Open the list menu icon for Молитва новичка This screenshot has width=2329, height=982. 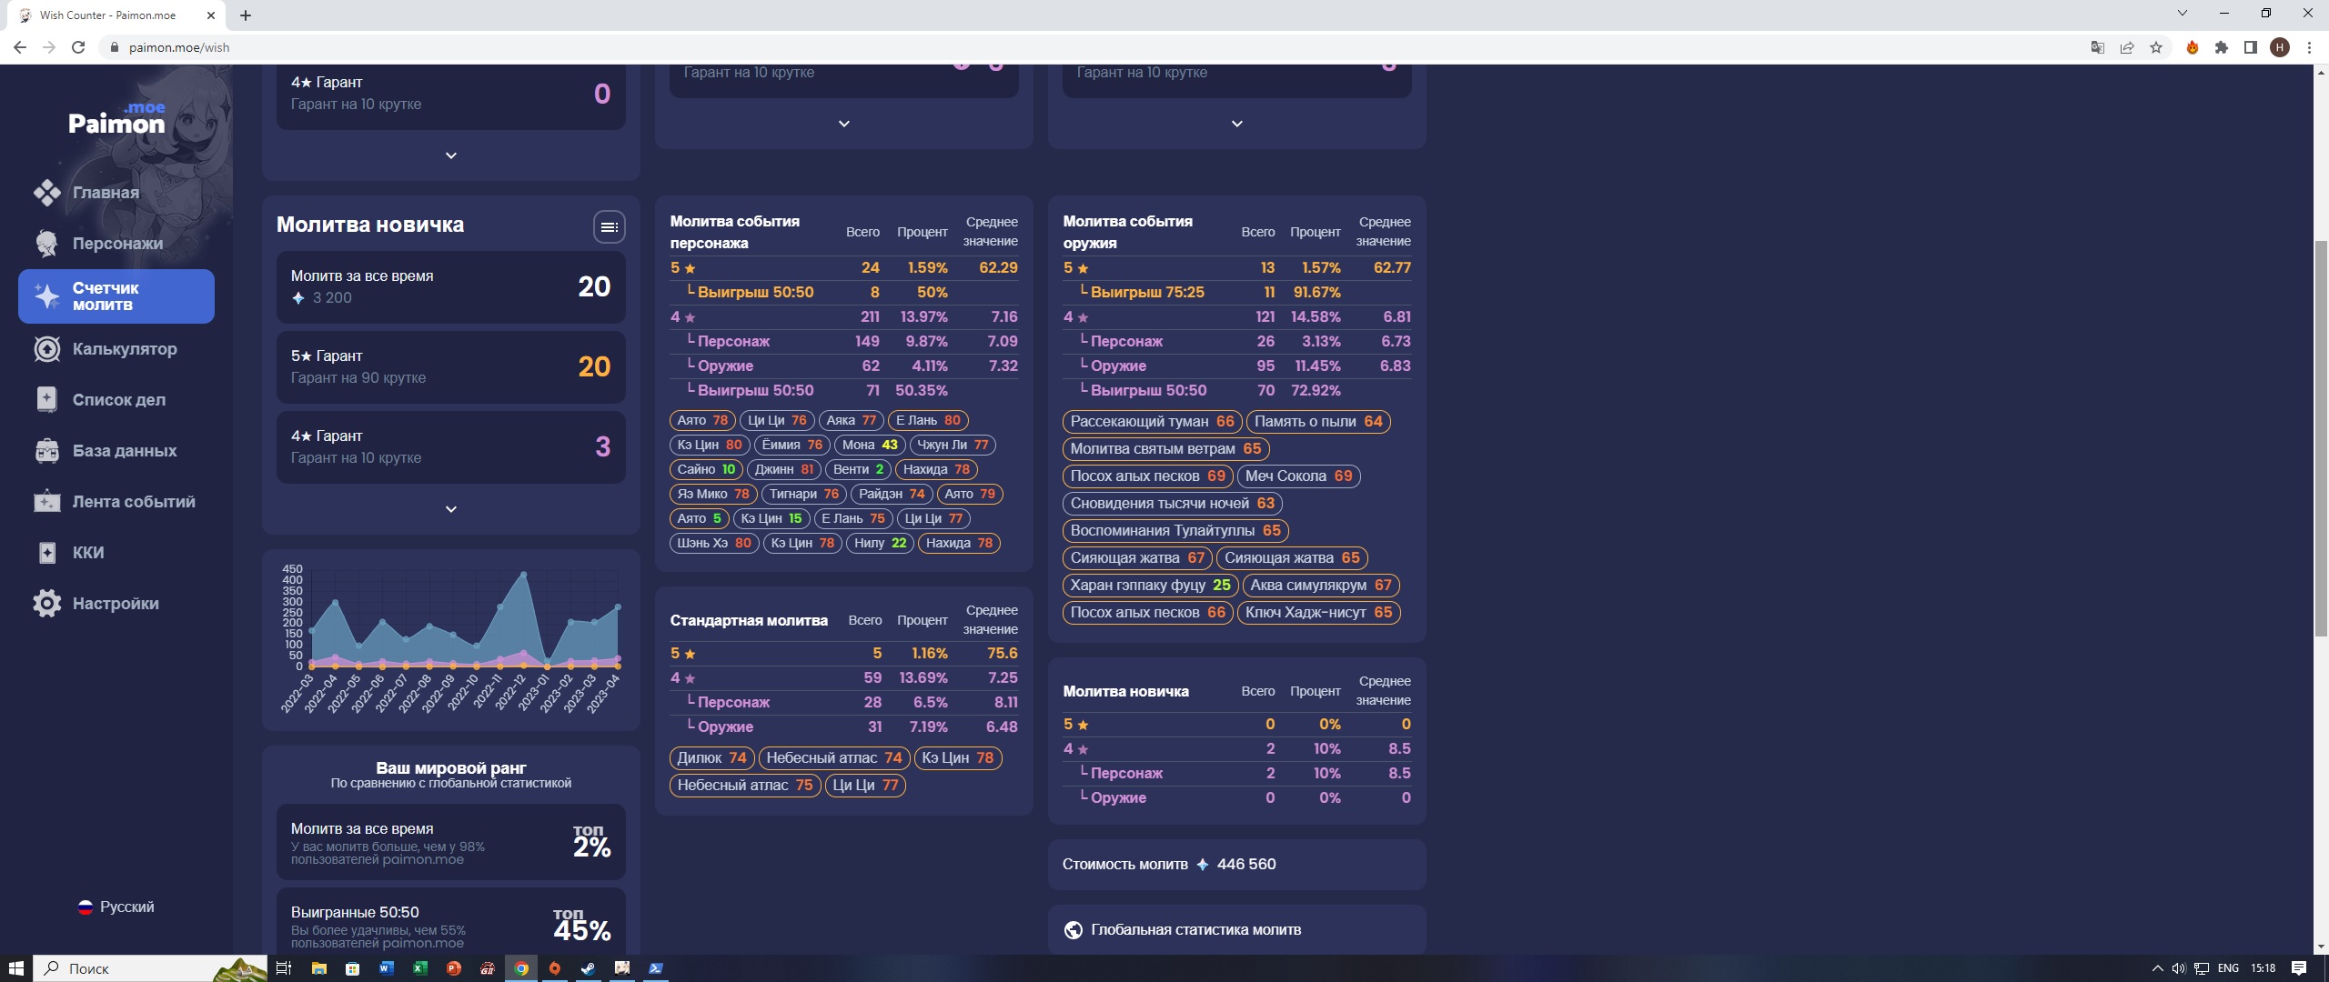(x=610, y=226)
